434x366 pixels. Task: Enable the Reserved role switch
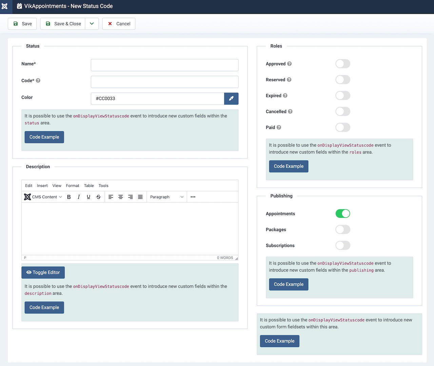tap(343, 80)
